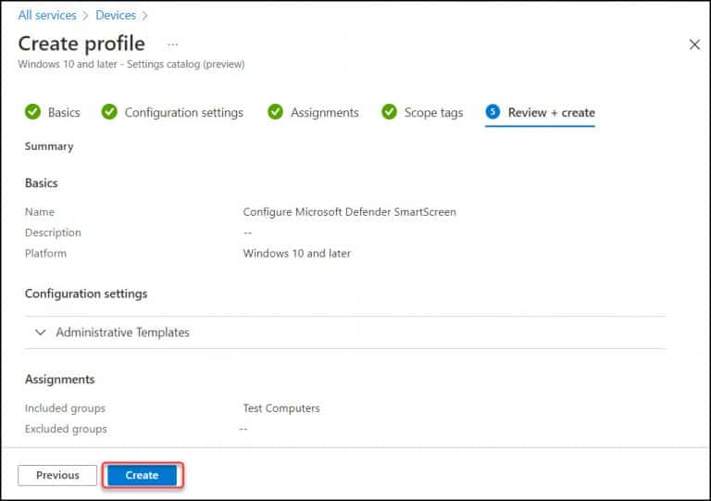
Task: Click the blue step 5 circle icon
Action: (x=493, y=111)
